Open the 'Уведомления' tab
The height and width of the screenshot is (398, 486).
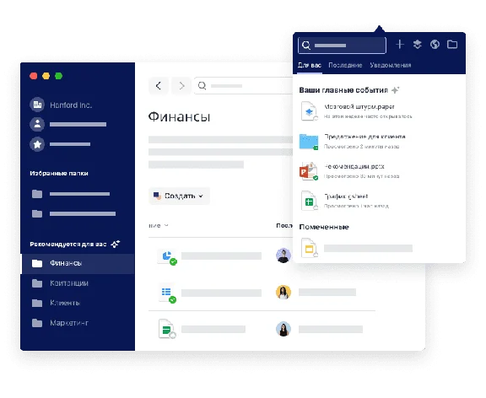click(390, 66)
